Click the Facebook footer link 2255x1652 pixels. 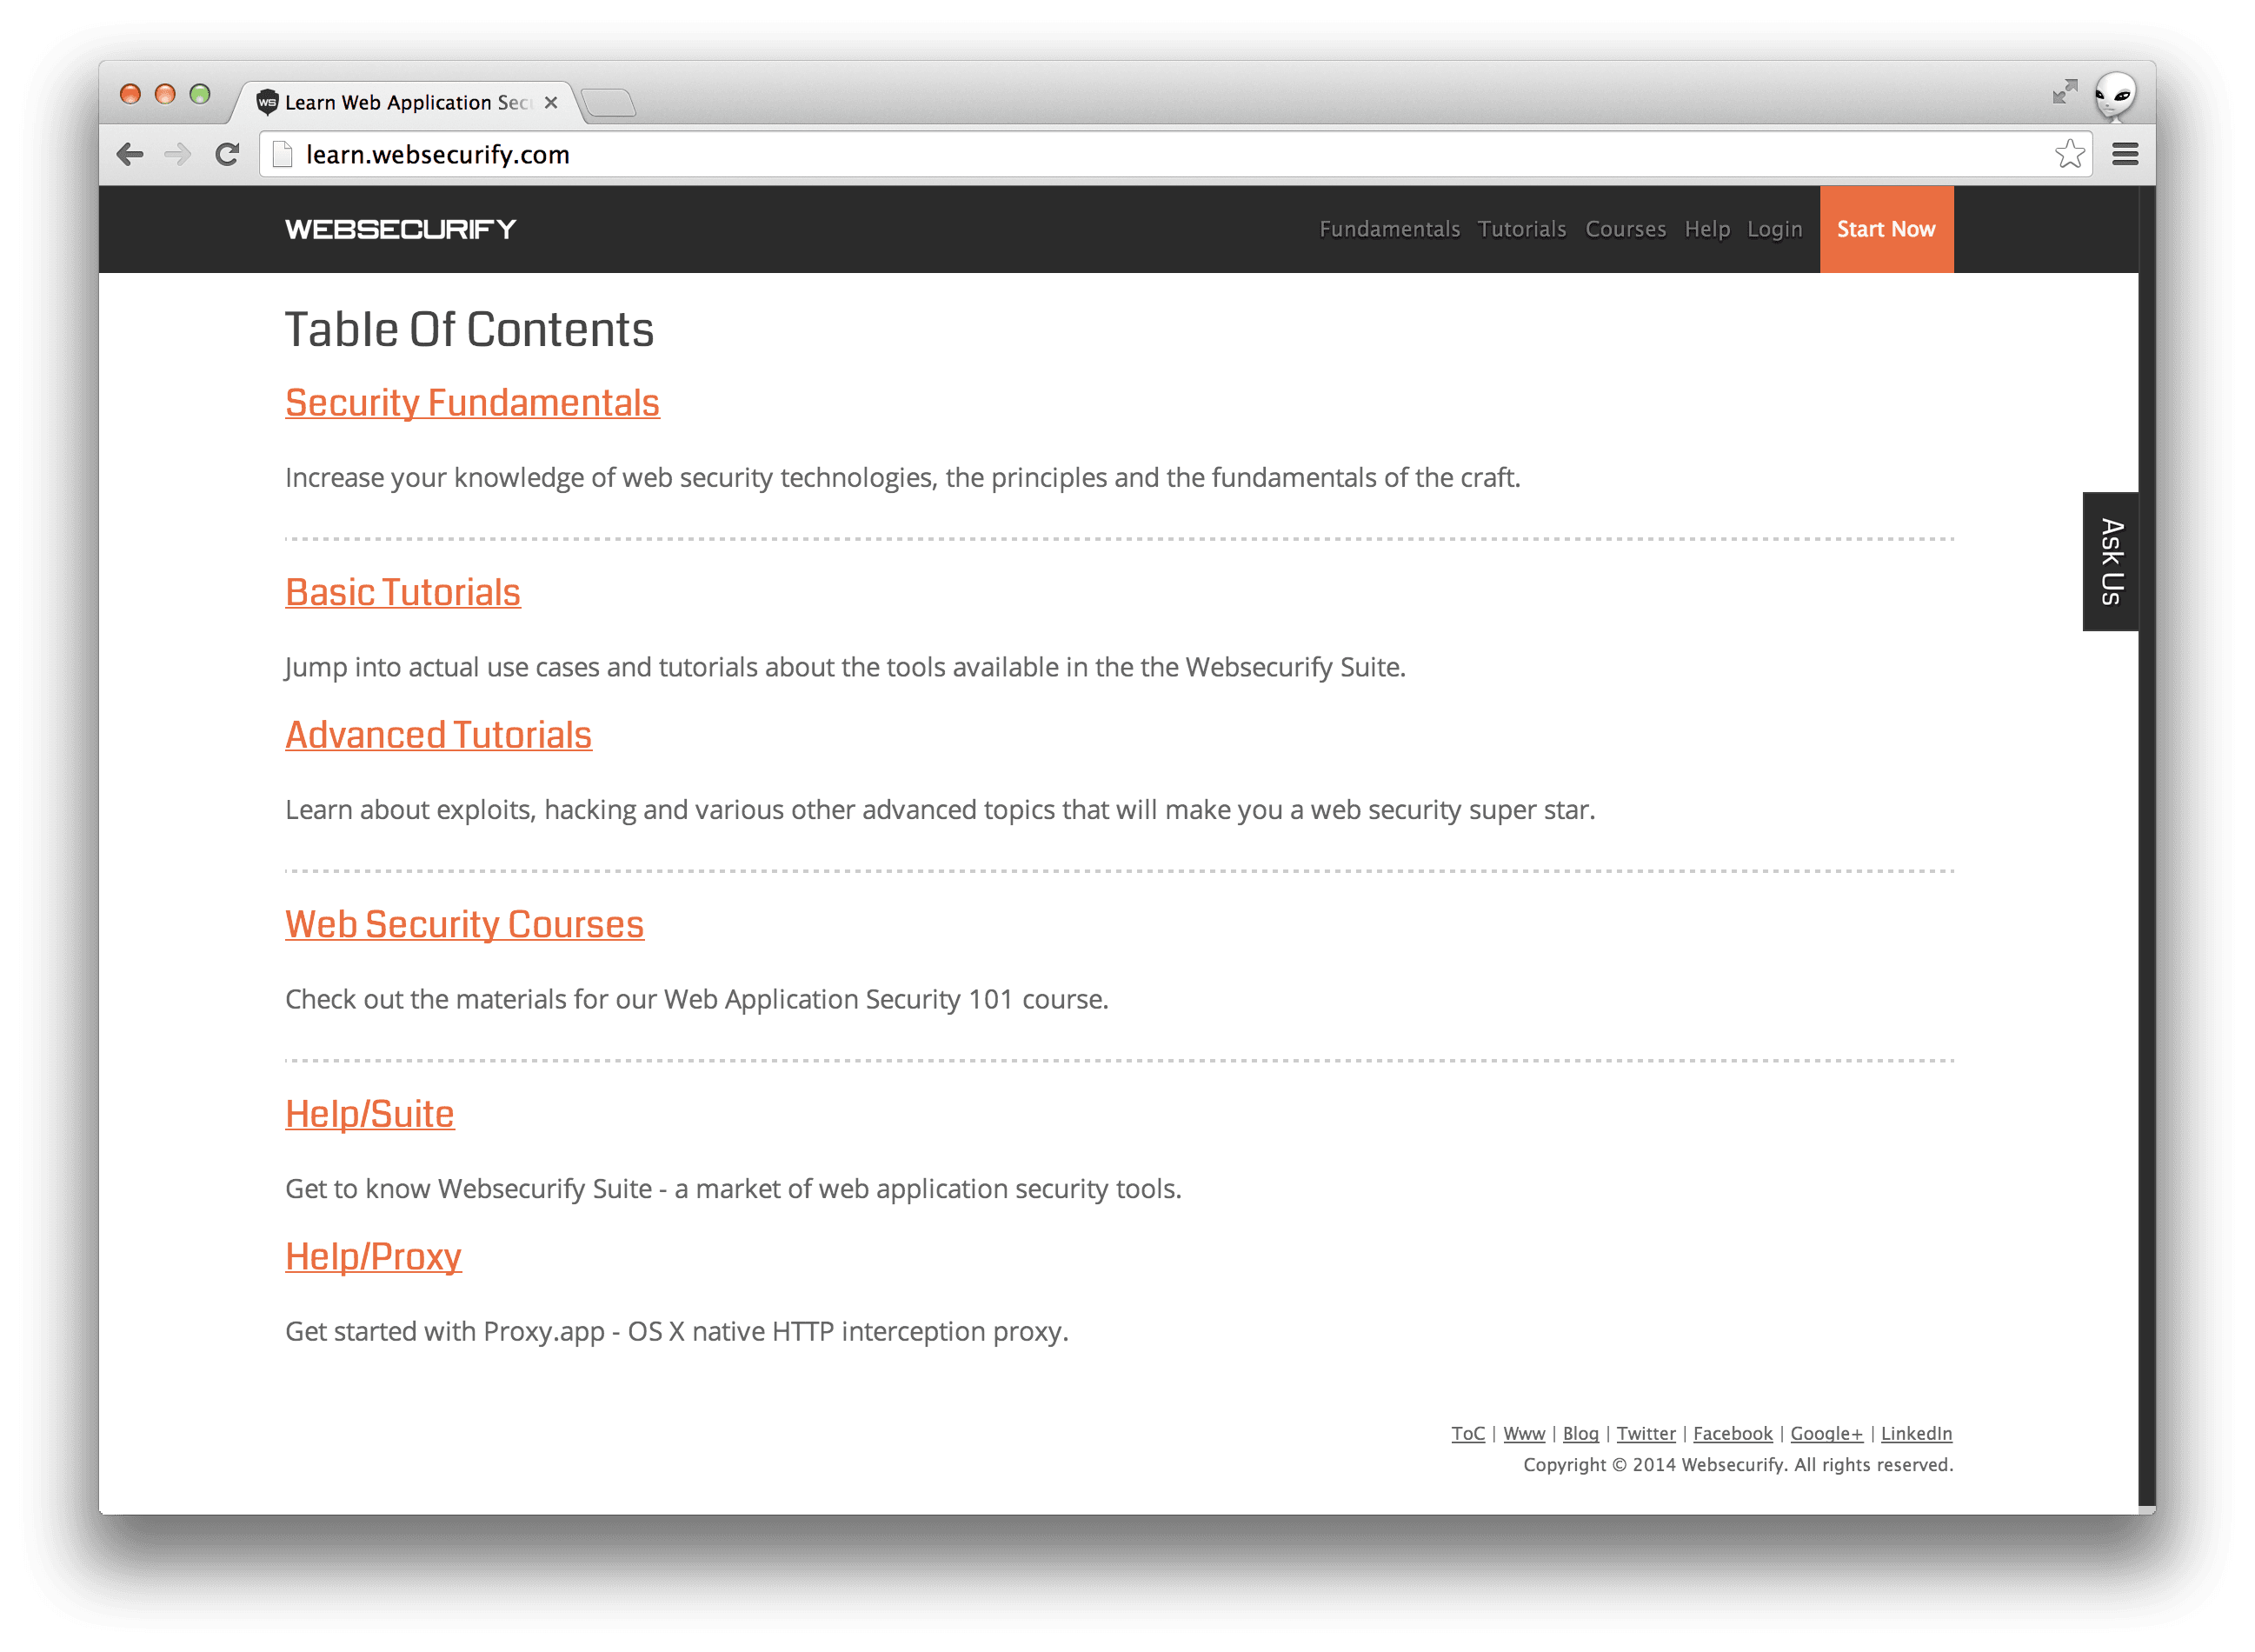[x=1733, y=1433]
